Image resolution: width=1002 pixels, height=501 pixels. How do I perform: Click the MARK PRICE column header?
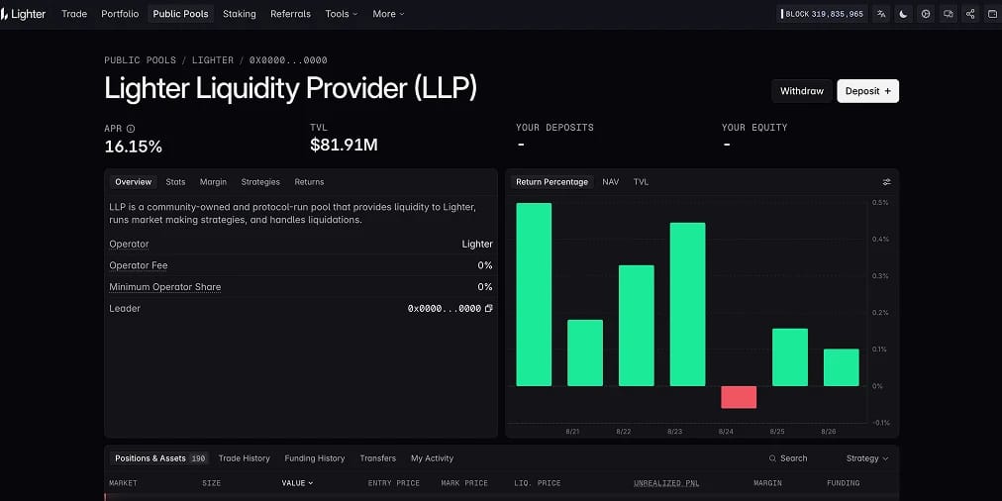pos(464,483)
